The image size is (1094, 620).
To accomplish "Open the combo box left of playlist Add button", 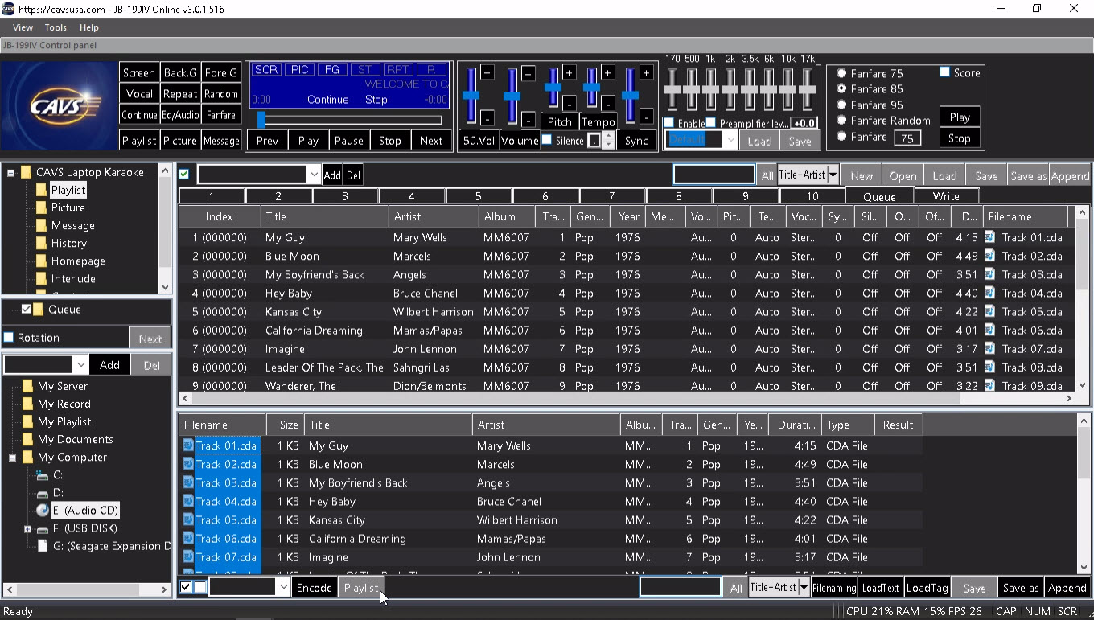I will (314, 175).
